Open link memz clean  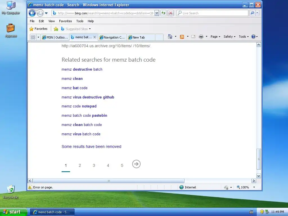(72, 79)
